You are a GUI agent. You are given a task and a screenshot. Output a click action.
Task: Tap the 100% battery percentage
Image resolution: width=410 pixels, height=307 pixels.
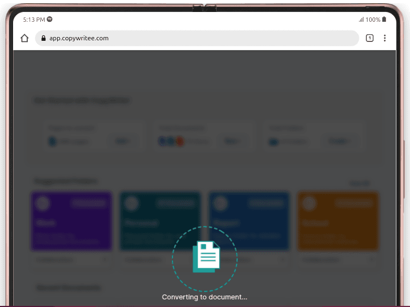[373, 20]
